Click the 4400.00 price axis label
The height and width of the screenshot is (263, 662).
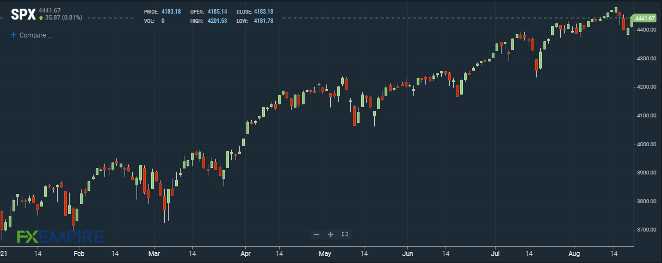(646, 29)
